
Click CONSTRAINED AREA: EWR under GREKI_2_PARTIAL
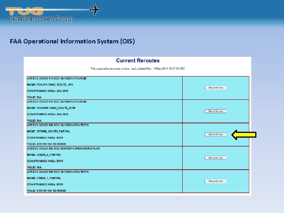coord(45,161)
